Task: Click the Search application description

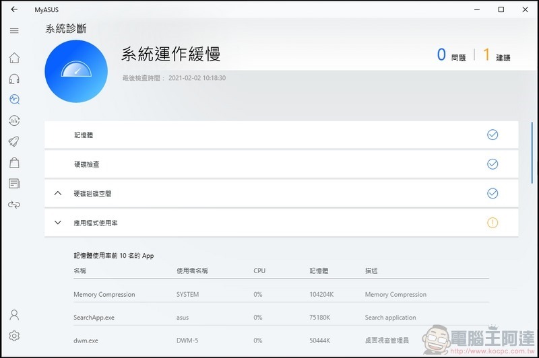Action: point(391,318)
